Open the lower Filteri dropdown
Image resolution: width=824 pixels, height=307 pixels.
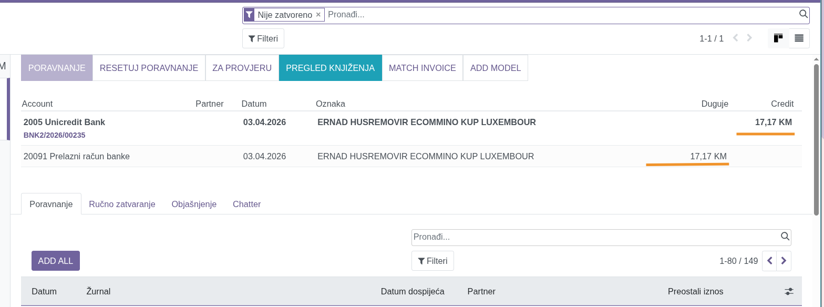pyautogui.click(x=432, y=261)
